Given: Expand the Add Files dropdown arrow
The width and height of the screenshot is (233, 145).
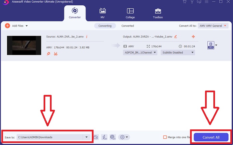Looking at the screenshot, I should (x=27, y=26).
